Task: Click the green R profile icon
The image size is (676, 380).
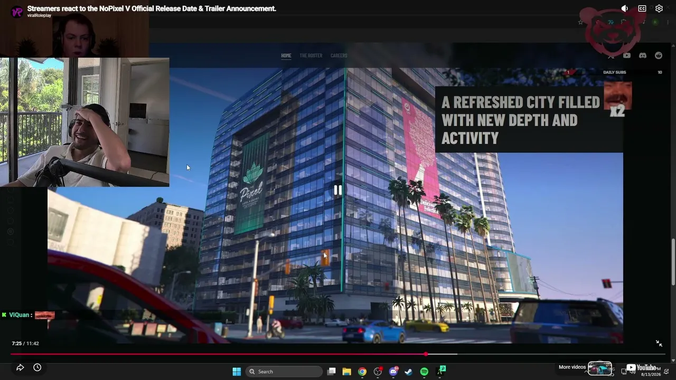Action: (x=655, y=22)
